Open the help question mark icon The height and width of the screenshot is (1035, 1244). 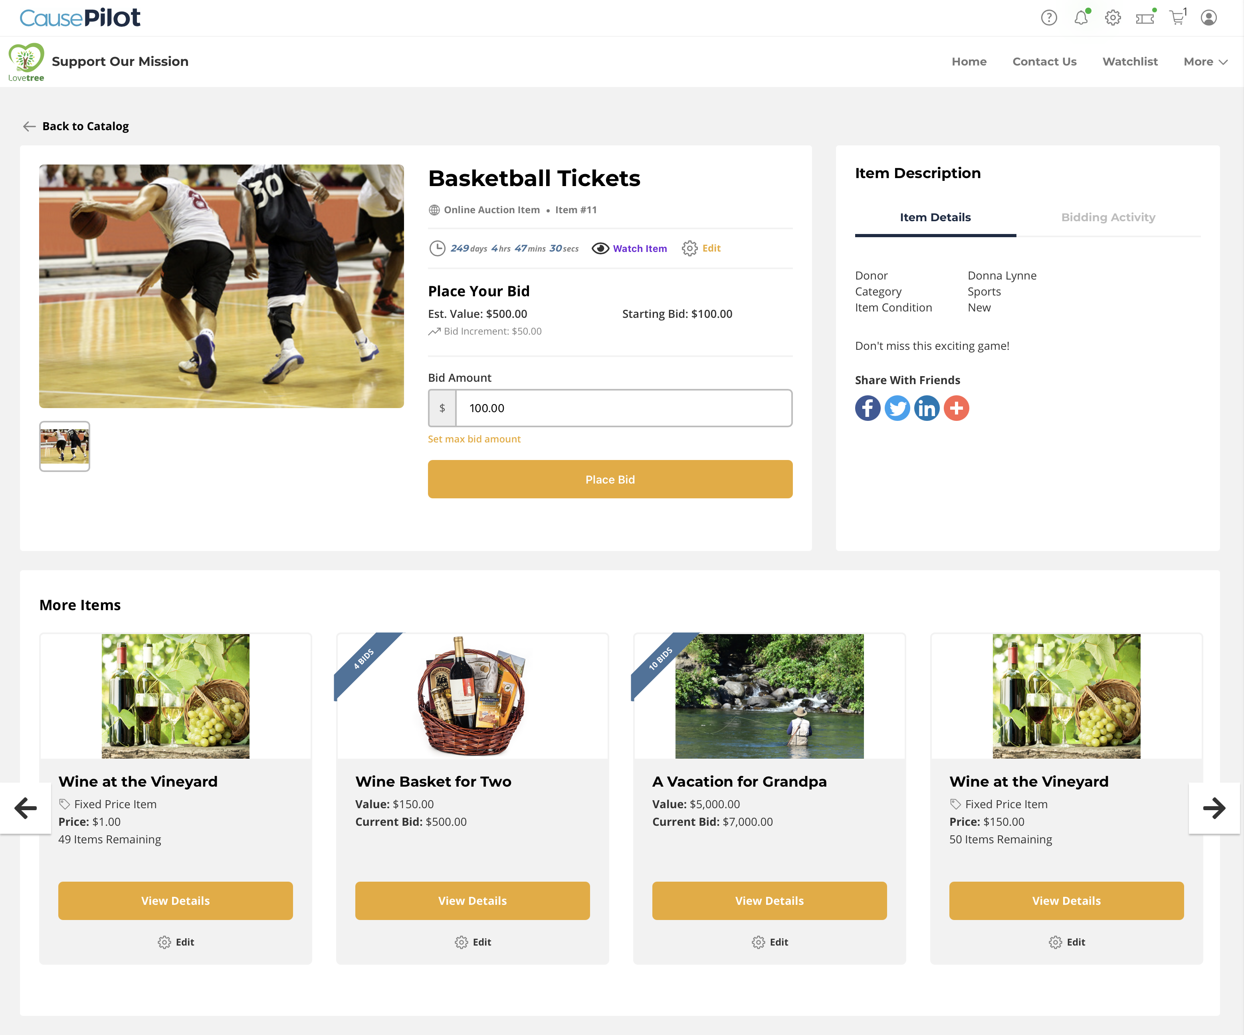coord(1048,18)
